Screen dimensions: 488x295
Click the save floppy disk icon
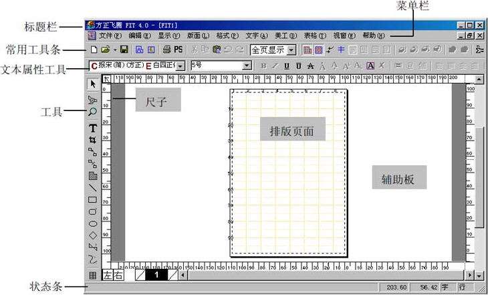[x=124, y=50]
